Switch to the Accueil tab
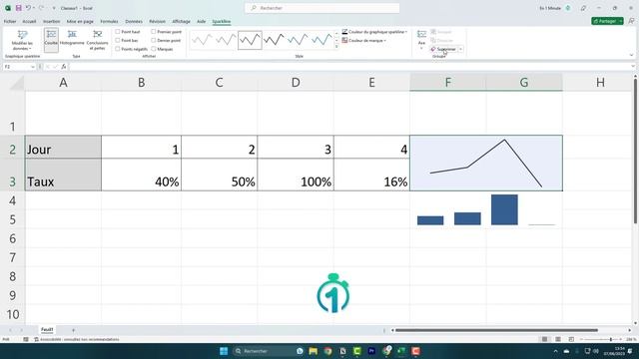 [29, 21]
